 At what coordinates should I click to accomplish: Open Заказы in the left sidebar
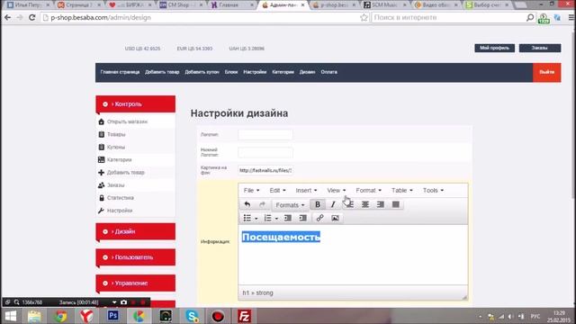pos(116,185)
